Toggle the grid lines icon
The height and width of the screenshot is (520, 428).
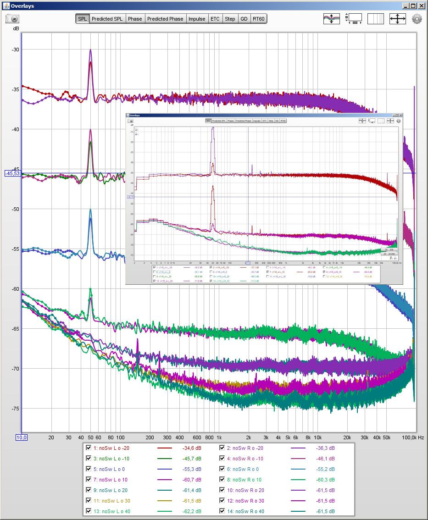tap(376, 18)
